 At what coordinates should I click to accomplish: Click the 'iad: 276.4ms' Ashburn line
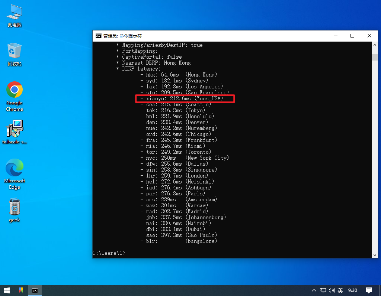(176, 188)
